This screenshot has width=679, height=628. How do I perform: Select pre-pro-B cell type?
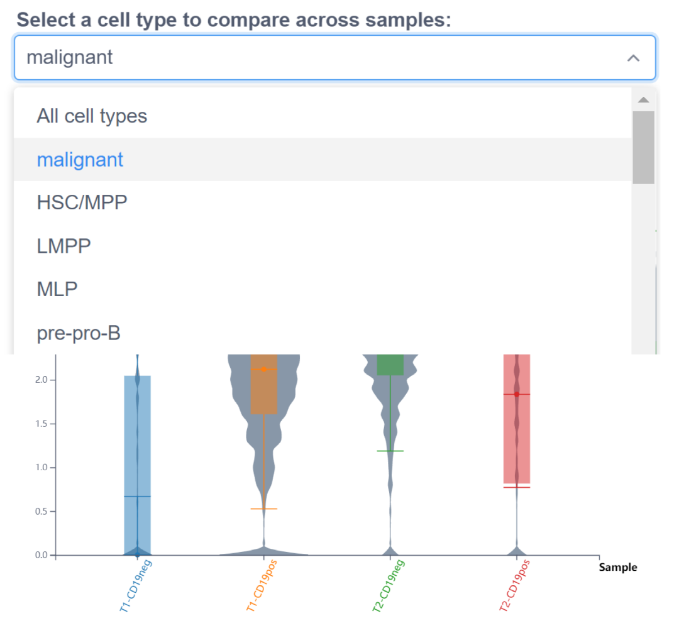click(79, 333)
